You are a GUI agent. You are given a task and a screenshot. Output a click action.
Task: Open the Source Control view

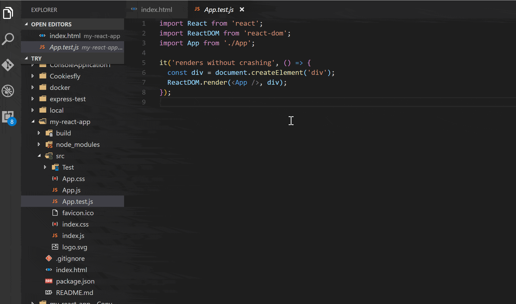pos(8,65)
